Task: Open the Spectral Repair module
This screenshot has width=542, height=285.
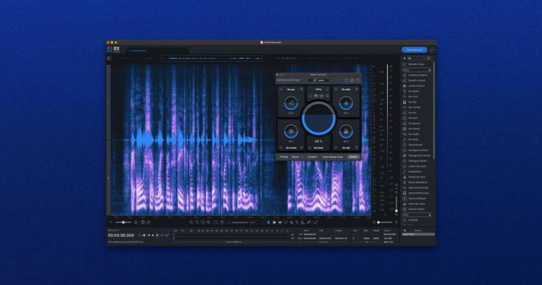Action: (417, 198)
